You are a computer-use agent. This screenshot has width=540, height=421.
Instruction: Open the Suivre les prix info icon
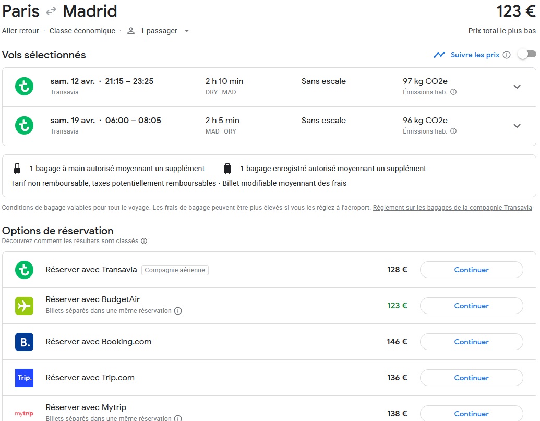coord(506,55)
